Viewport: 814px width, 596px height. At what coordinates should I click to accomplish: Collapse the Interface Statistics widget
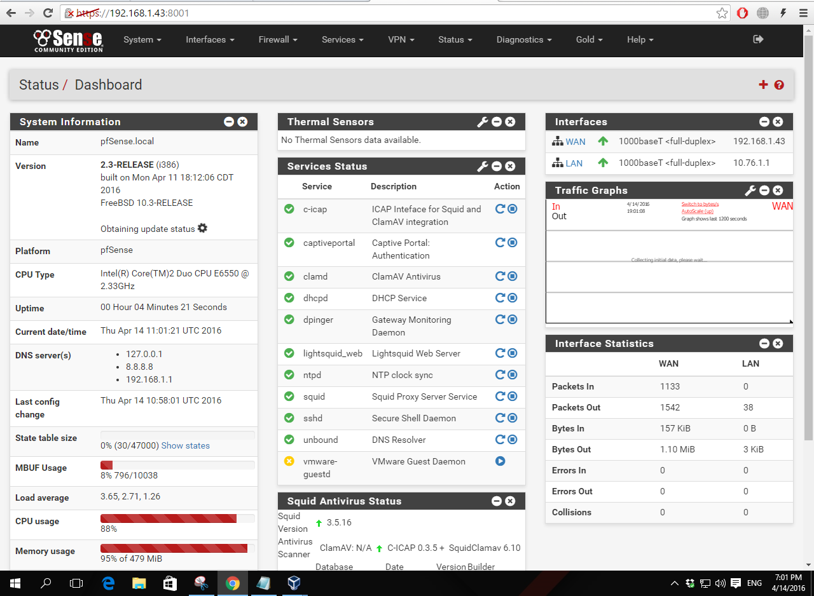pyautogui.click(x=764, y=344)
